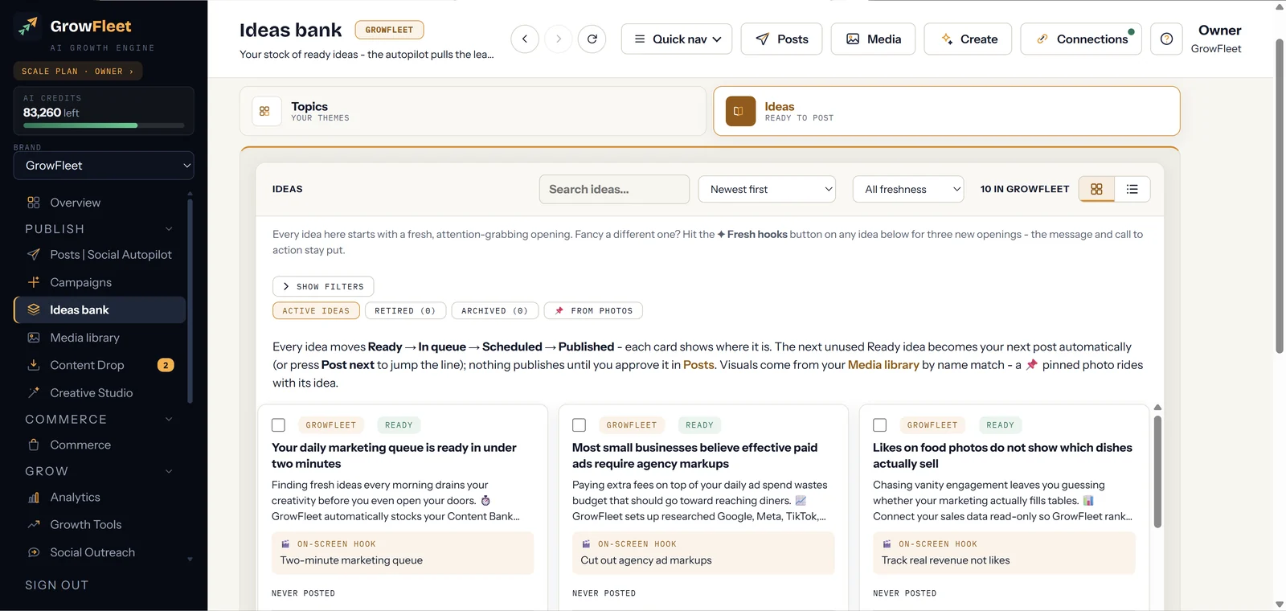This screenshot has height=611, width=1286.
Task: Click the Creative Studio wand icon
Action: [x=34, y=392]
